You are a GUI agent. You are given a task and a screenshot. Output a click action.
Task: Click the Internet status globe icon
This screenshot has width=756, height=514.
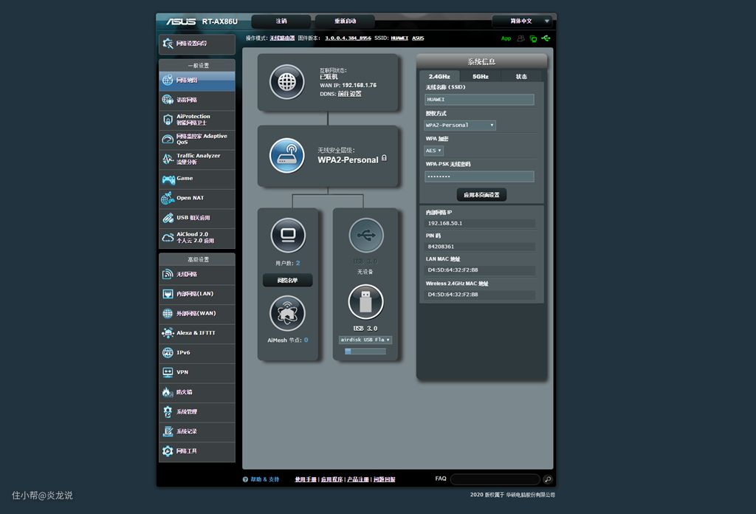click(286, 81)
